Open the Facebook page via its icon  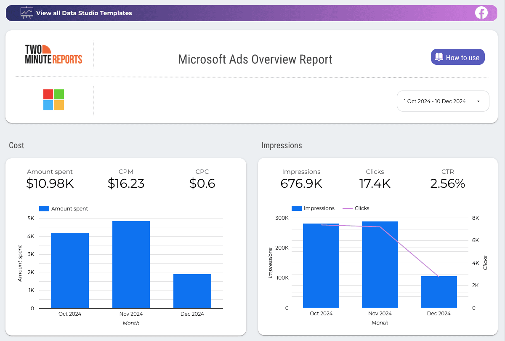[x=481, y=13]
